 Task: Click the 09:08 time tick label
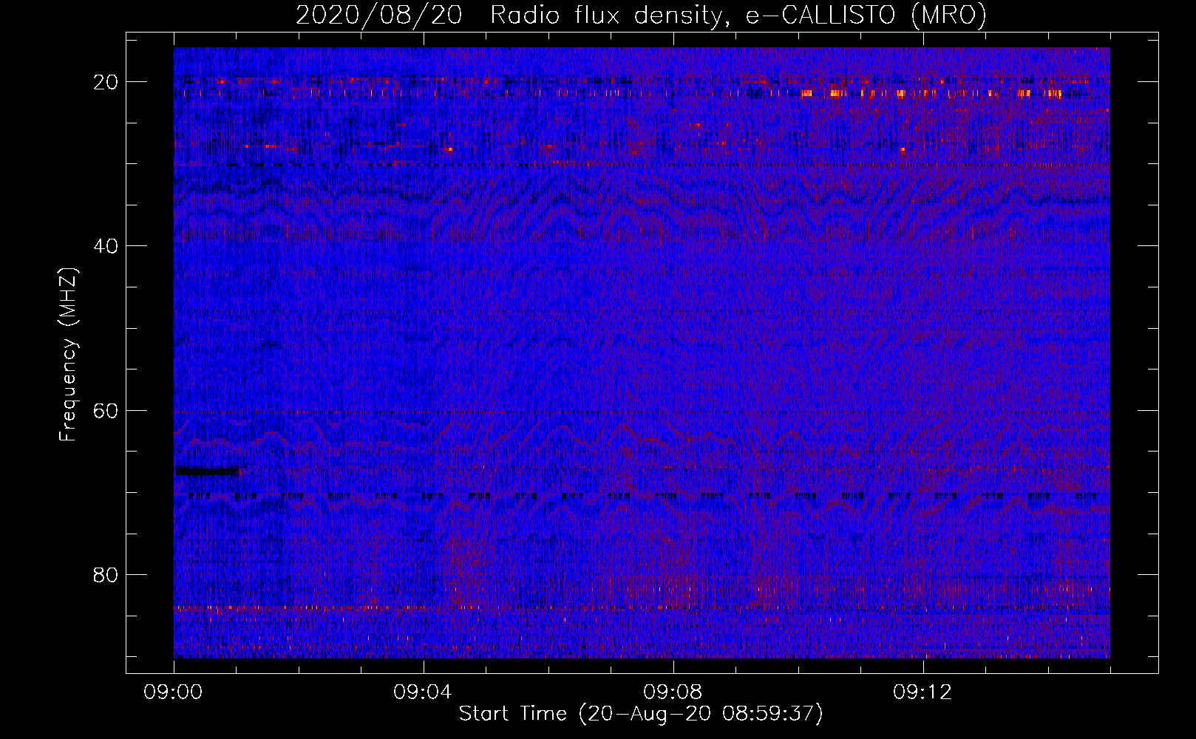pyautogui.click(x=673, y=692)
